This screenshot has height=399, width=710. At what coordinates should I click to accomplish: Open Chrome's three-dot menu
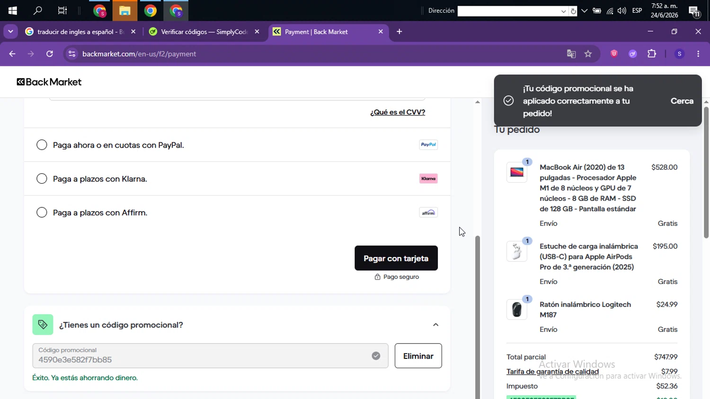coord(698,54)
